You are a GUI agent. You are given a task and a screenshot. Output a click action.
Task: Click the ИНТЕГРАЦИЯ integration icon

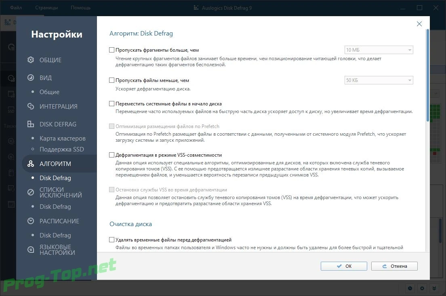31,106
